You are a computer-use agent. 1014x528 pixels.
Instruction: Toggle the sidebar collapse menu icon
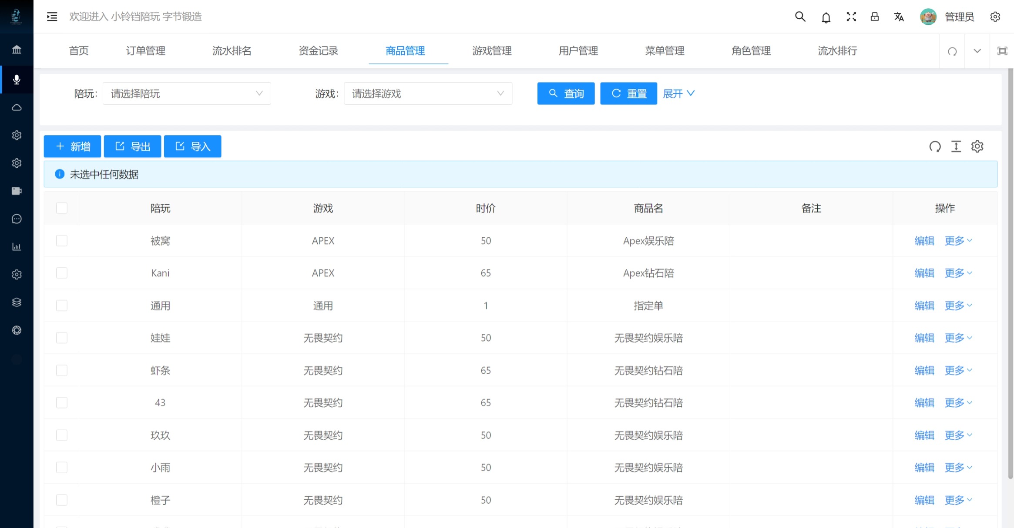52,17
